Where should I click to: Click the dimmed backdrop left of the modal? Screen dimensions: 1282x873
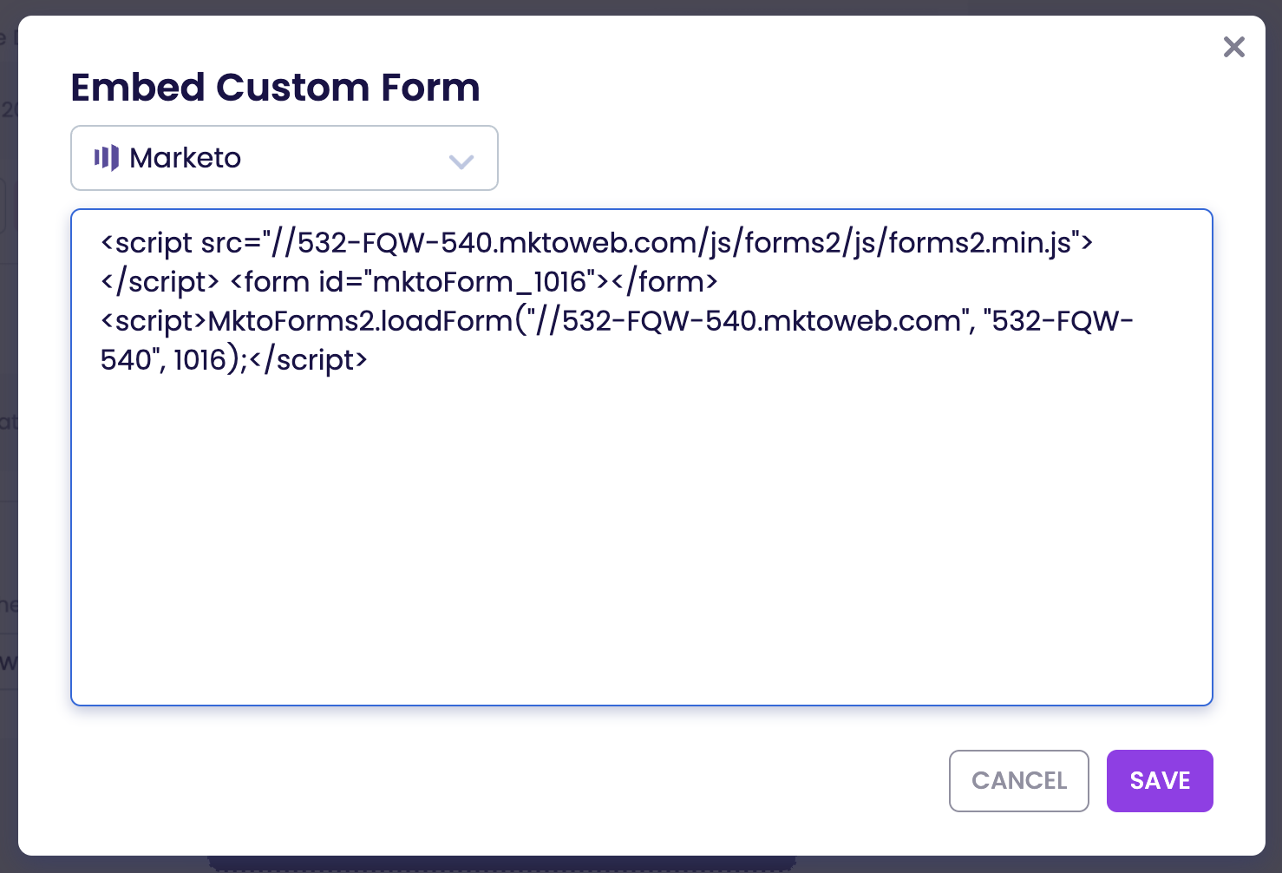pos(8,521)
